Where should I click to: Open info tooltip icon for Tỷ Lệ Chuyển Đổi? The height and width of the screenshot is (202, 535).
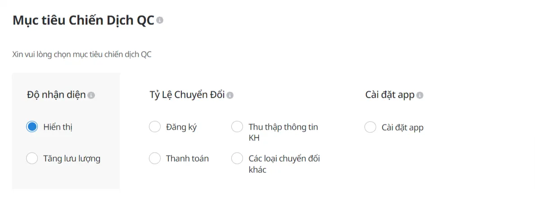230,95
